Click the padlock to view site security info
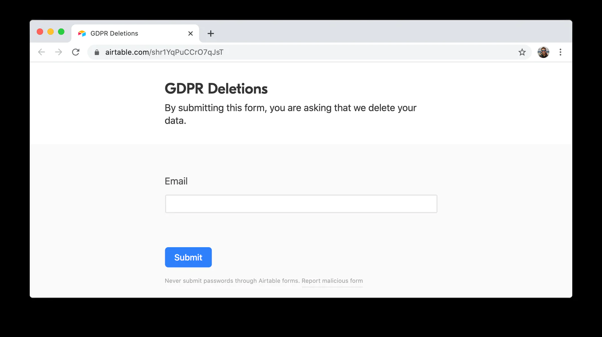Screen dimensions: 602x337 coord(97,52)
